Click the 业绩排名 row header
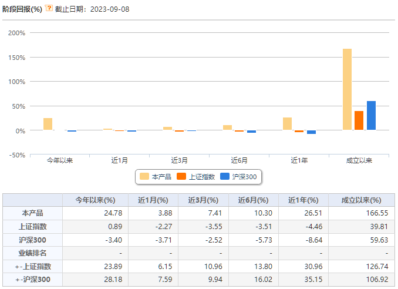 [32, 253]
